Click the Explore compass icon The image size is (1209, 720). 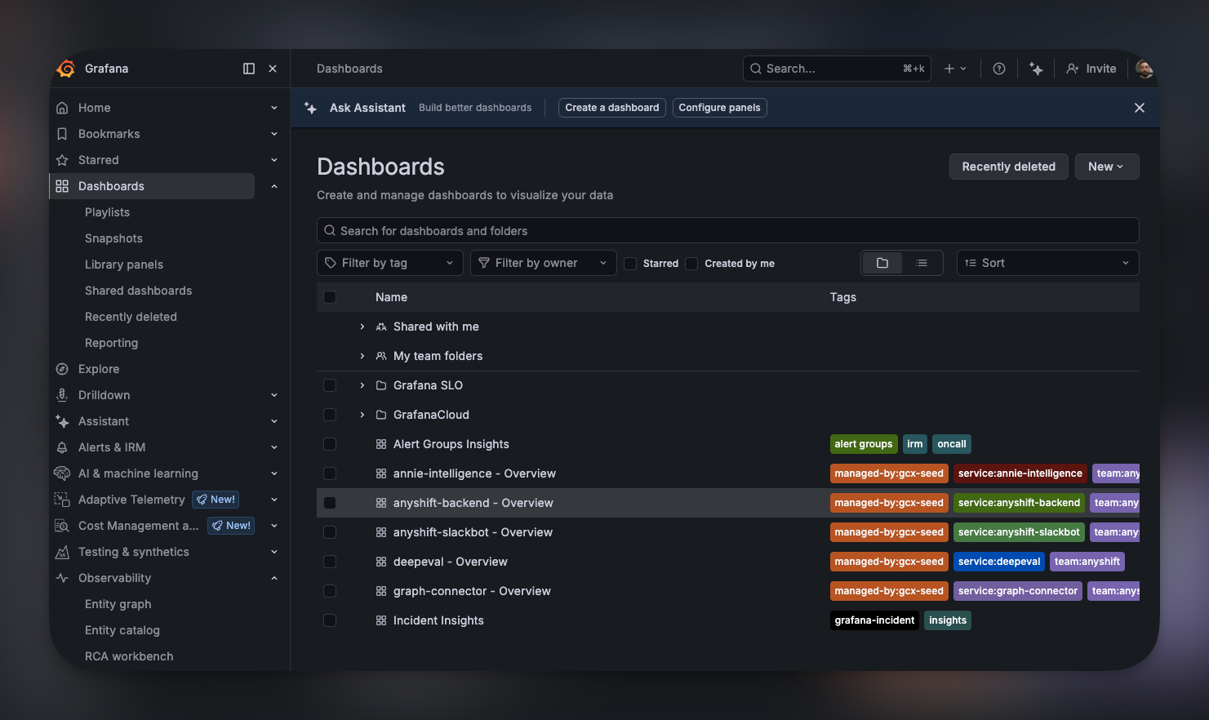pos(62,369)
